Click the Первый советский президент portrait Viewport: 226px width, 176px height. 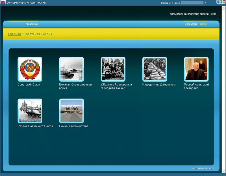coord(196,69)
